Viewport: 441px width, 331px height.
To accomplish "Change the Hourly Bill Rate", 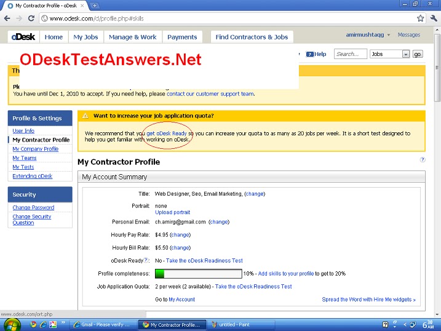I will click(x=180, y=248).
